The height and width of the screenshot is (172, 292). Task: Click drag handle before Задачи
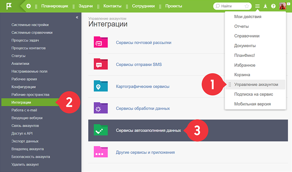pos(74,7)
